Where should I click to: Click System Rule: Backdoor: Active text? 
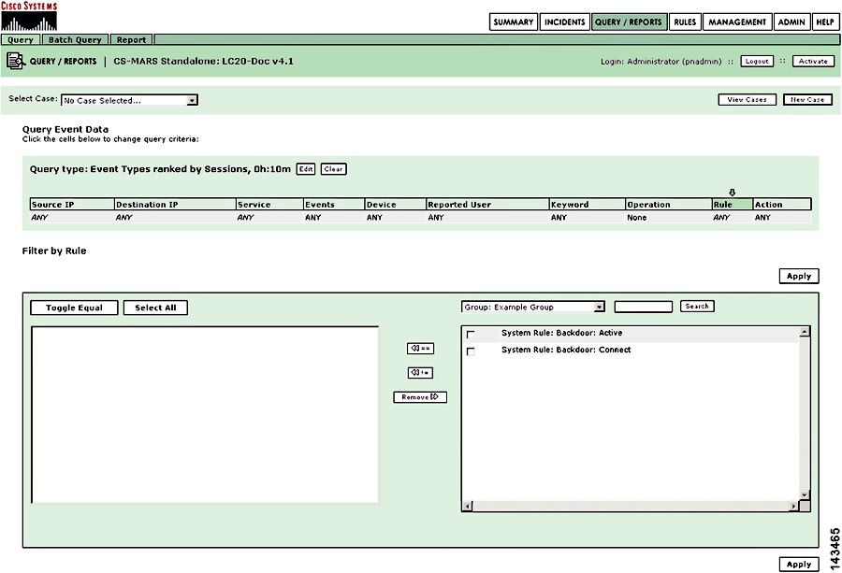coord(561,333)
